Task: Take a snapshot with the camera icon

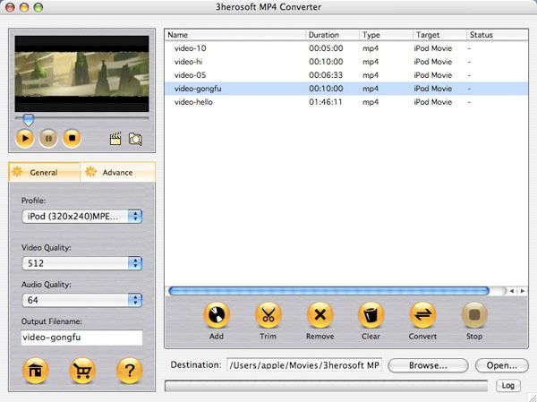Action: pos(135,139)
